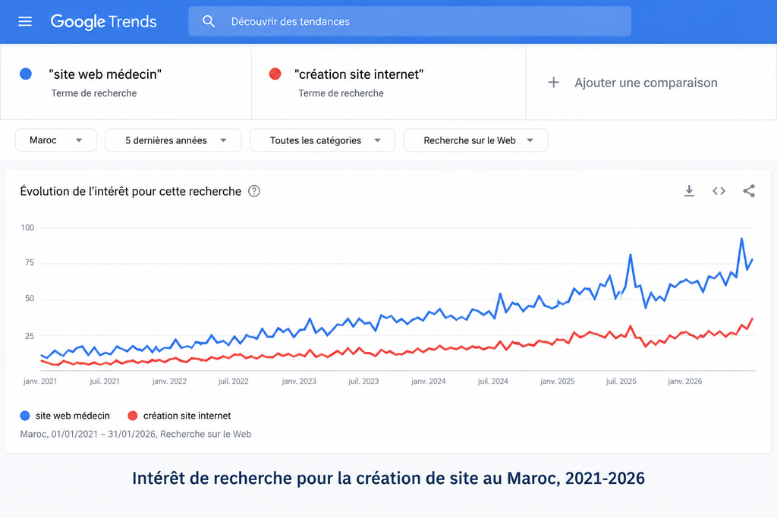Edit the "site web médecin" search term
The height and width of the screenshot is (518, 777).
click(105, 74)
